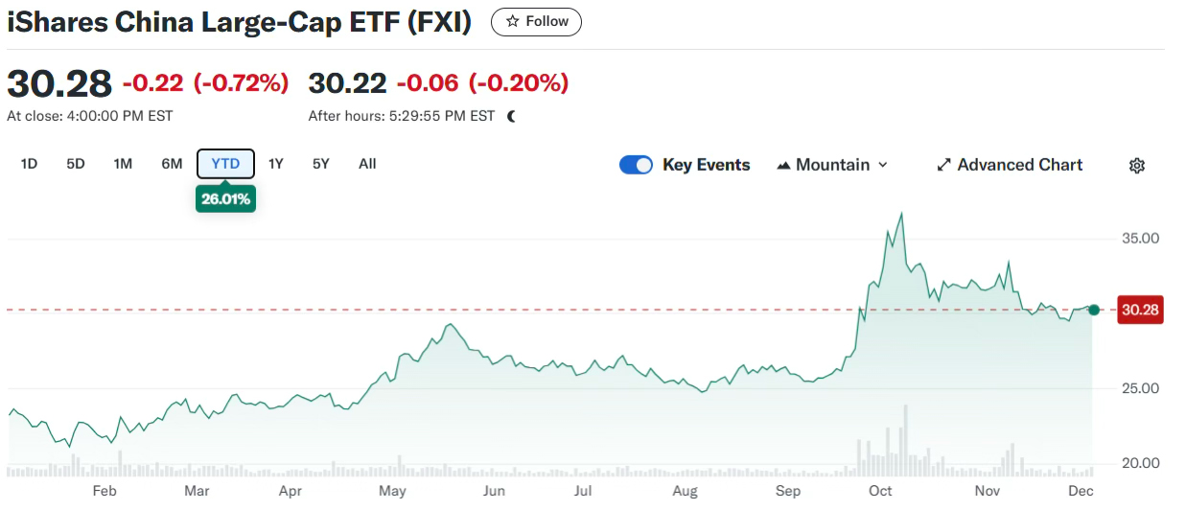The image size is (1186, 510).
Task: Select the YTD range tab
Action: click(225, 164)
